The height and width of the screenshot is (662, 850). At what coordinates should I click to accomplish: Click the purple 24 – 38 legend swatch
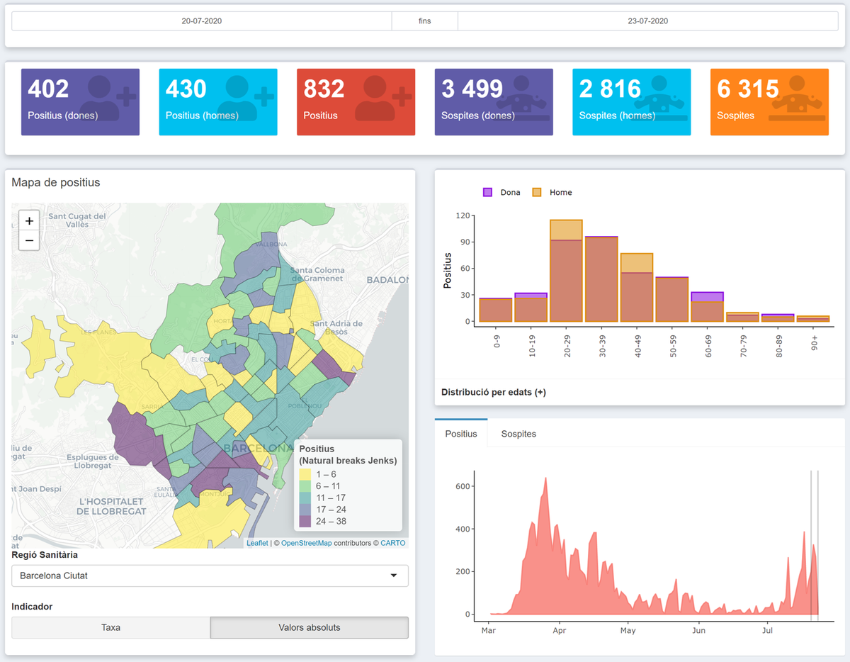305,521
